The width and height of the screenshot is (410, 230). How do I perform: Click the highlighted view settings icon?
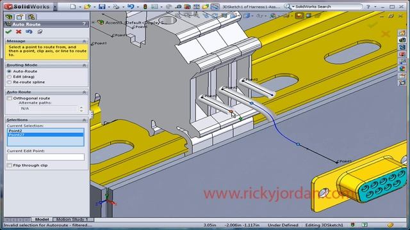[x=299, y=15]
